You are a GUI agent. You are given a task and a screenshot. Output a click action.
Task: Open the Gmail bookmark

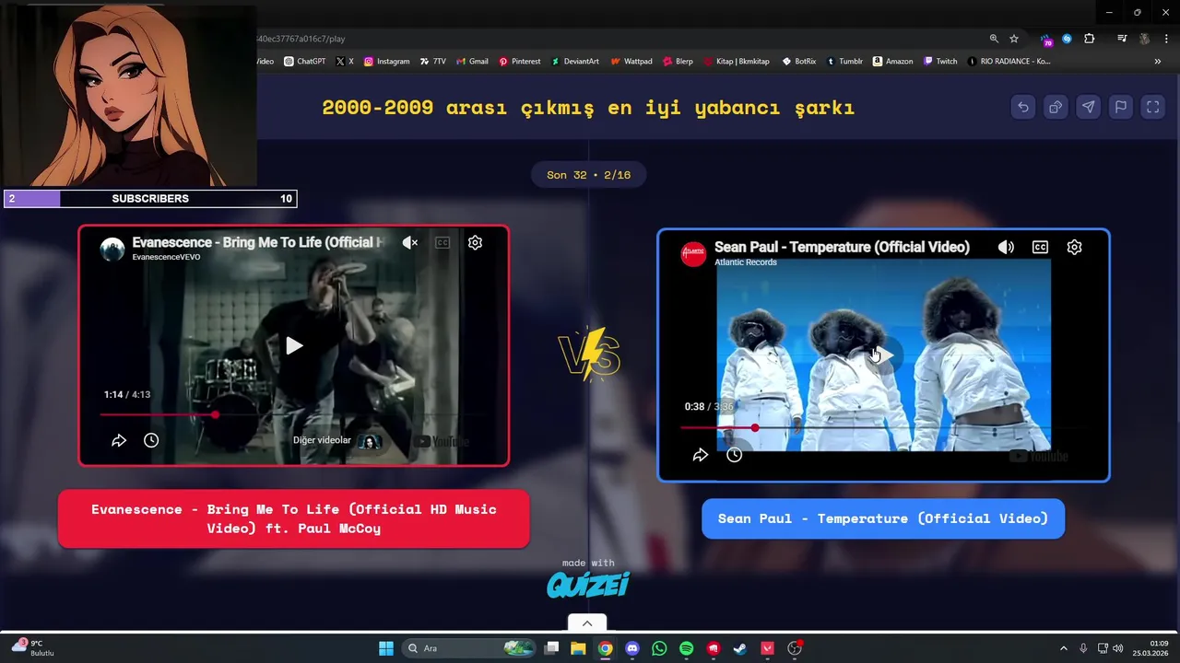pos(472,62)
